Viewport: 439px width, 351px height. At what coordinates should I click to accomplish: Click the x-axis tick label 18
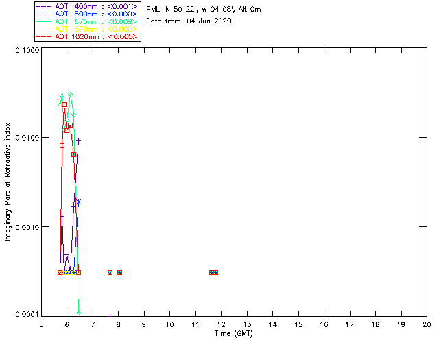375,324
